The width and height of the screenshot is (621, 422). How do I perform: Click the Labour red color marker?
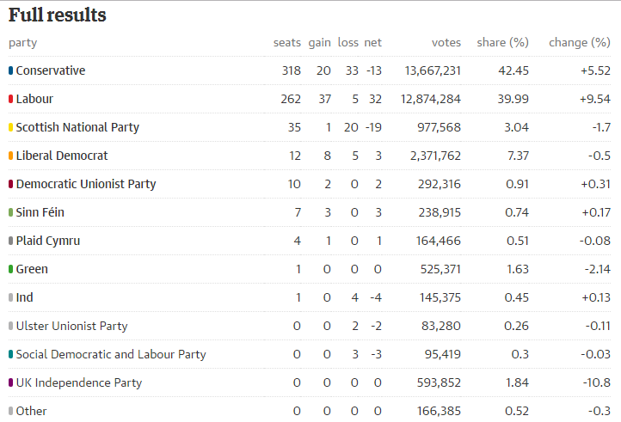click(10, 99)
